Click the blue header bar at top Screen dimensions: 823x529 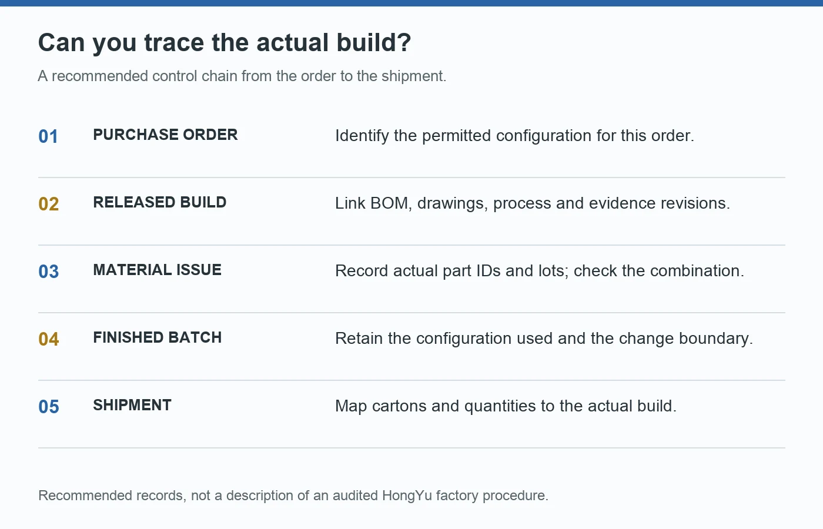(x=411, y=3)
